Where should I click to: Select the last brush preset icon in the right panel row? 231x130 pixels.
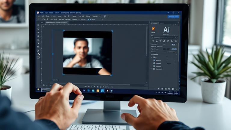click(x=176, y=41)
